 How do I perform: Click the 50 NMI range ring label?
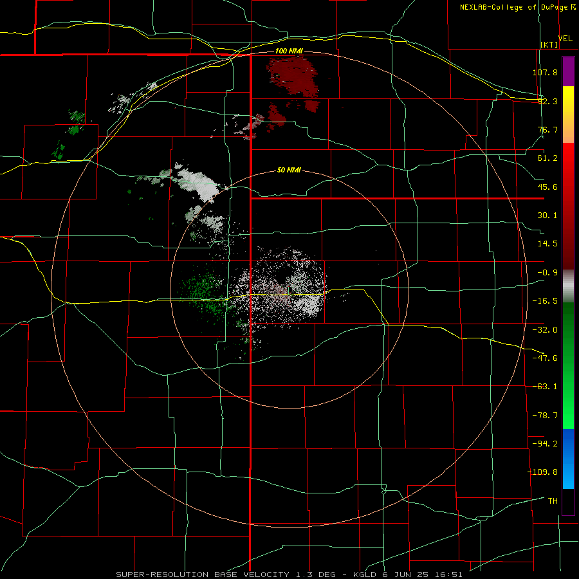click(x=289, y=170)
